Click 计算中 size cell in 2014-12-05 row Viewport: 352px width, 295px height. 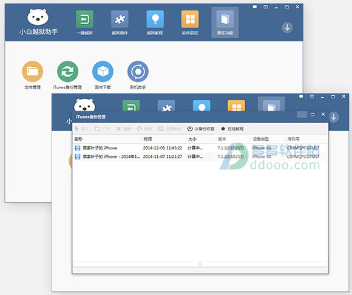(x=195, y=148)
